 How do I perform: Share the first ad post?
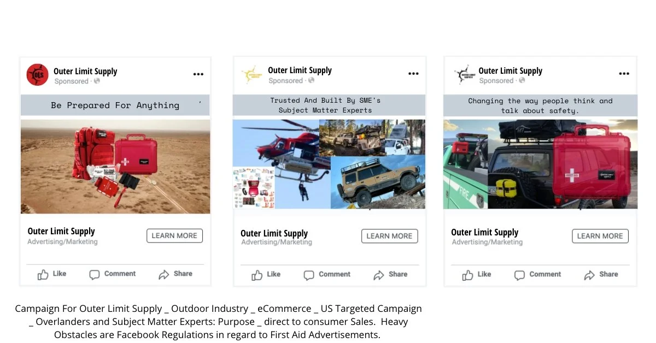pos(175,274)
